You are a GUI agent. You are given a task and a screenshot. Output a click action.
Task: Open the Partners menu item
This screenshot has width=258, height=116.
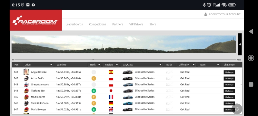[x=117, y=24]
